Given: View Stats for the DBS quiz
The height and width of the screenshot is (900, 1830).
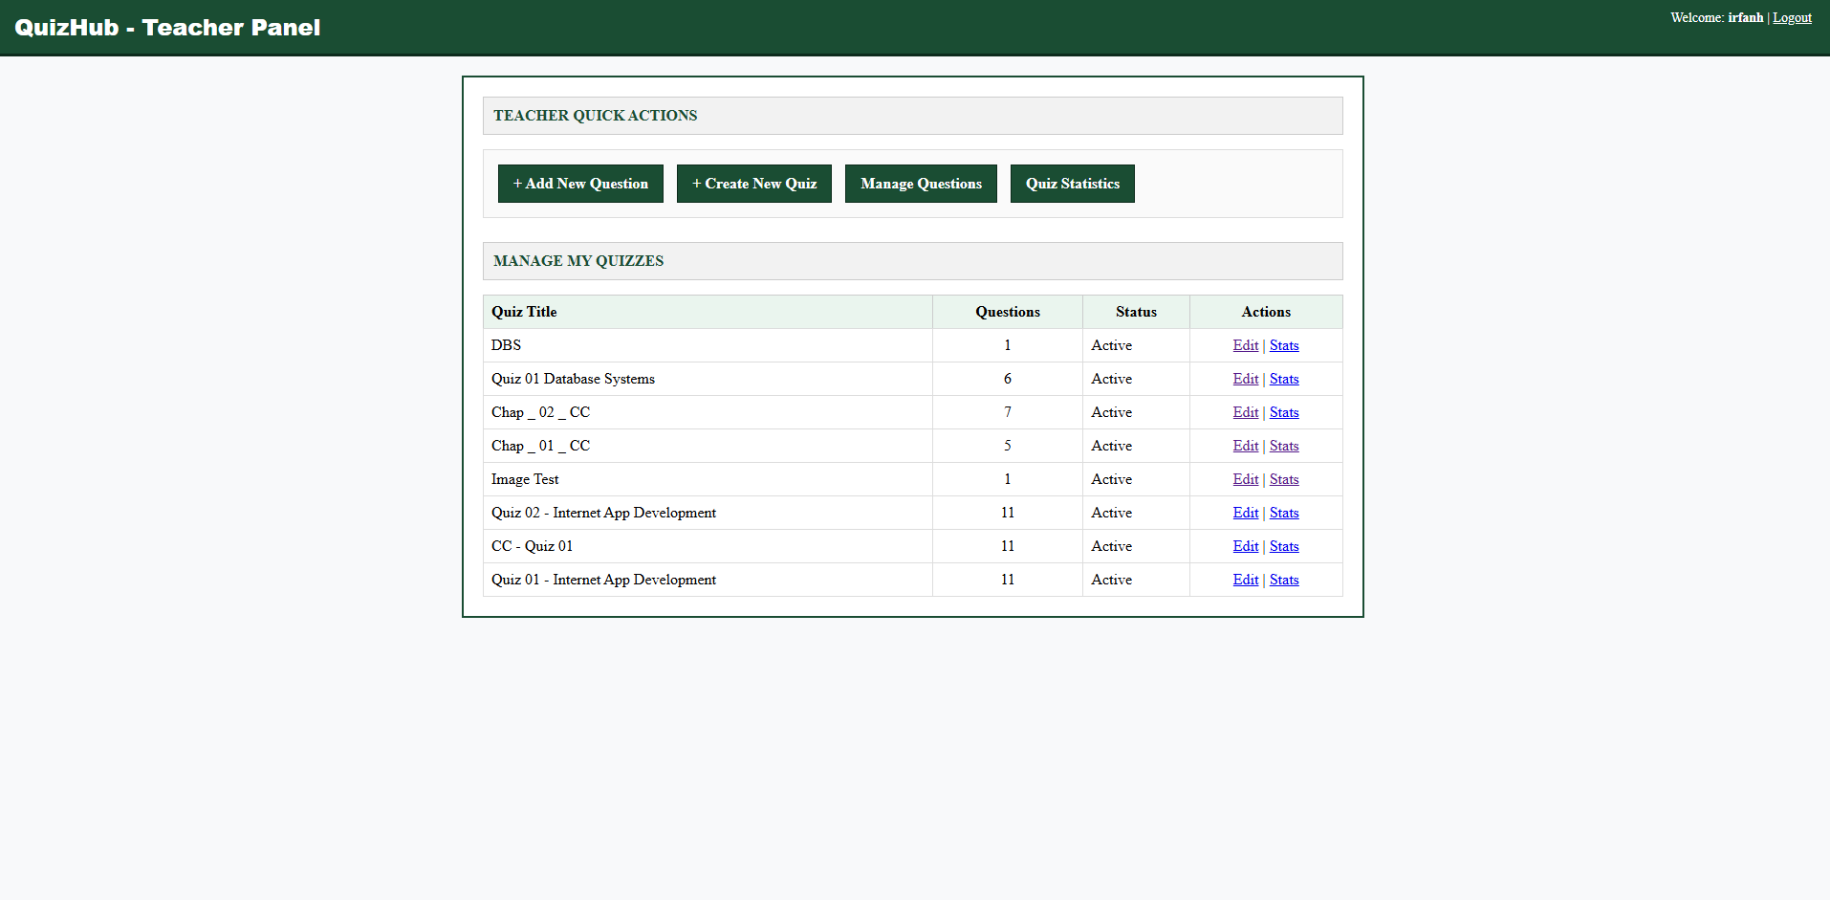Looking at the screenshot, I should [1284, 345].
